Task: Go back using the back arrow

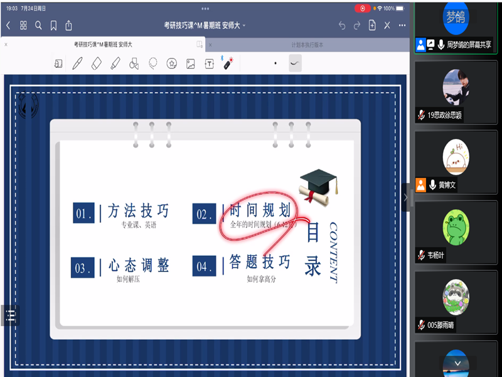Action: coord(8,25)
